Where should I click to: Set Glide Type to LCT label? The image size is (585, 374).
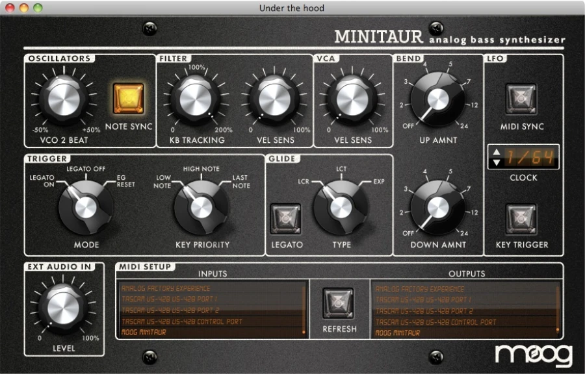(x=341, y=169)
